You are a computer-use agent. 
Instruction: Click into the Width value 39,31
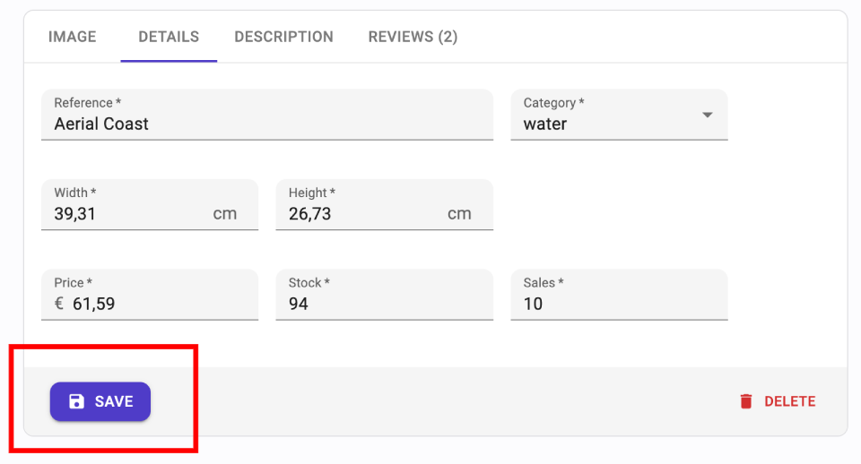coord(126,214)
